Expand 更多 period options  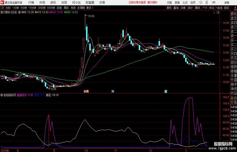click(x=90, y=8)
